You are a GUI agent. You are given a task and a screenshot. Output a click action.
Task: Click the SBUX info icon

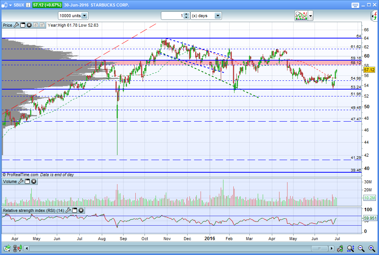28,5
